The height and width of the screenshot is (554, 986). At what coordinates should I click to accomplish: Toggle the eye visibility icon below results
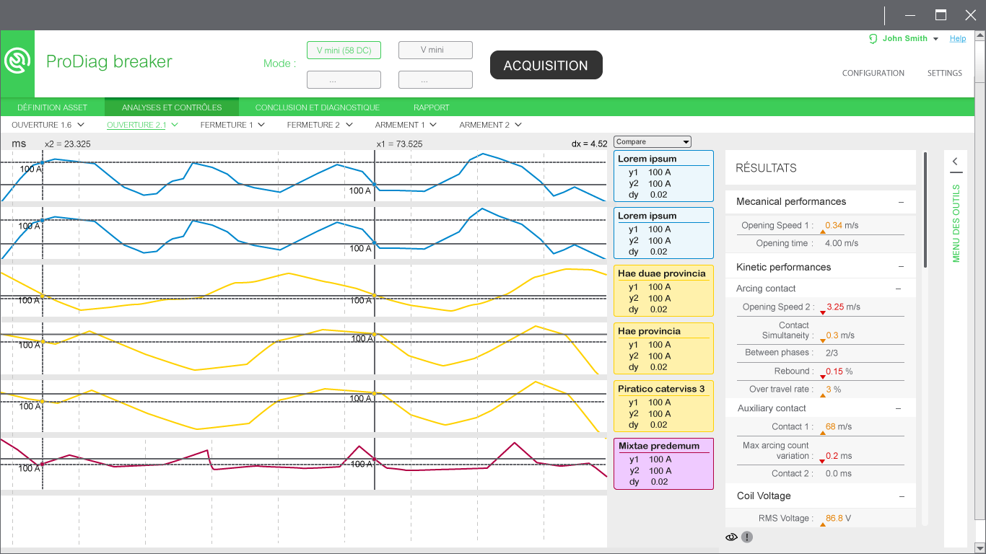(x=731, y=537)
